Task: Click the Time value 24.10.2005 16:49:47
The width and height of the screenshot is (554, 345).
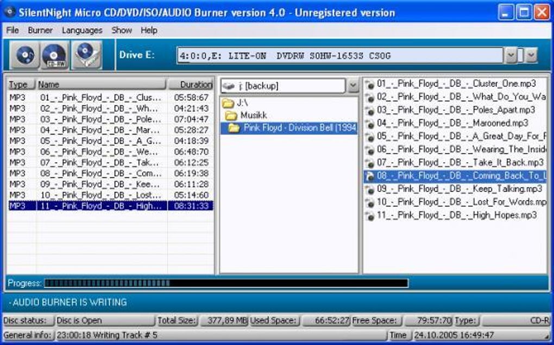Action: point(454,335)
